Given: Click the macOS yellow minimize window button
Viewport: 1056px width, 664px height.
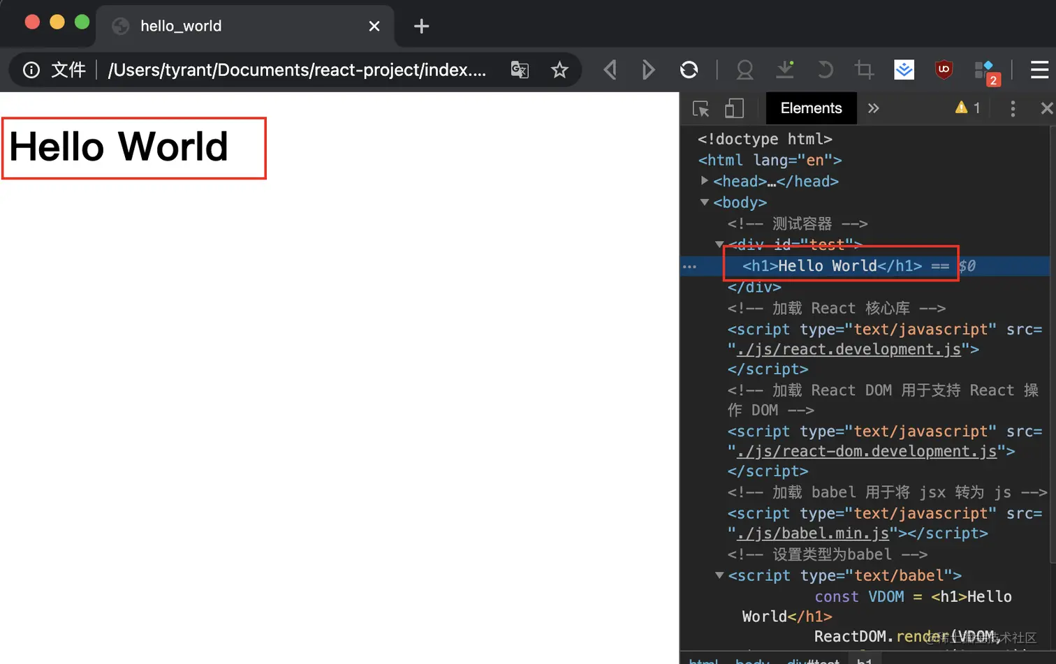Looking at the screenshot, I should [57, 22].
